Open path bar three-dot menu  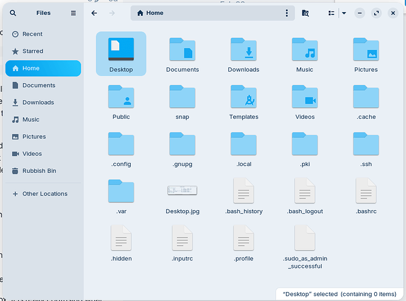click(x=287, y=13)
